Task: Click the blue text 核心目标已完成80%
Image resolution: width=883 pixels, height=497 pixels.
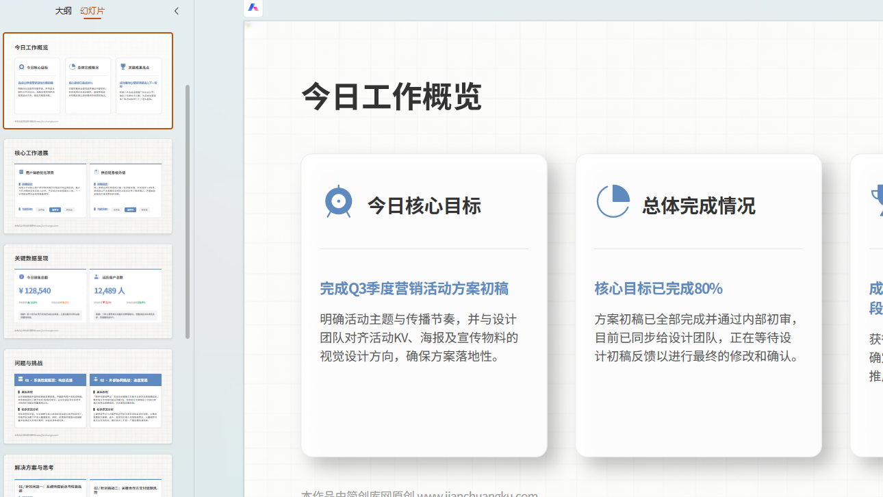Action: (658, 288)
